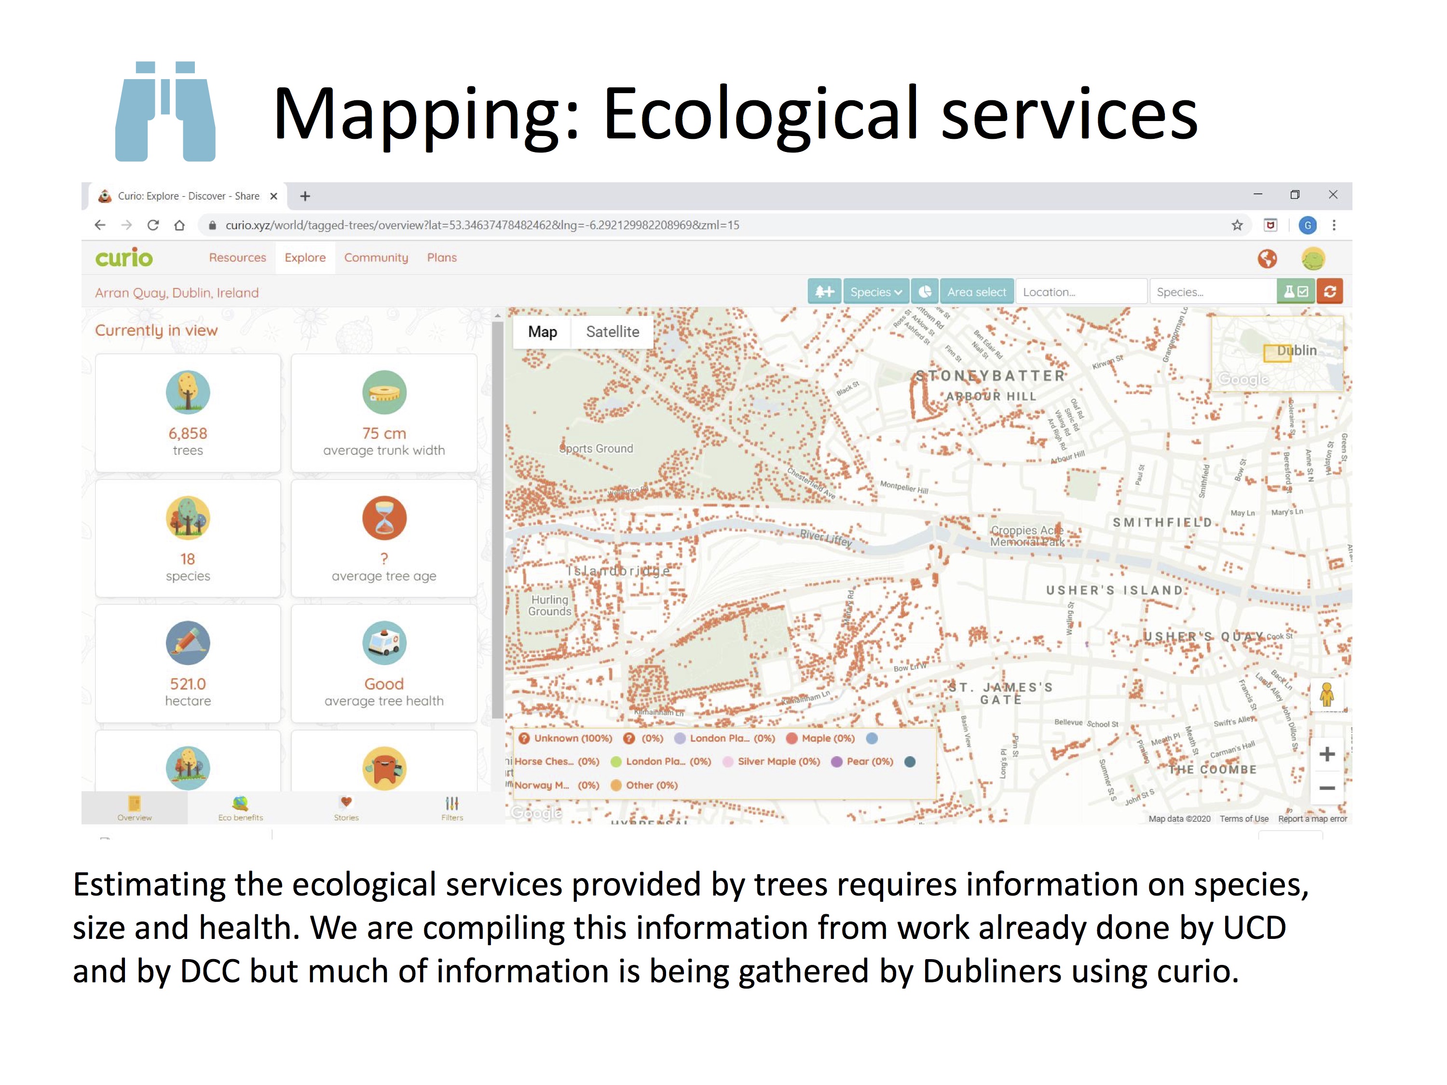Viewport: 1447px width, 1085px height.
Task: Select the Map view toggle
Action: [x=542, y=332]
